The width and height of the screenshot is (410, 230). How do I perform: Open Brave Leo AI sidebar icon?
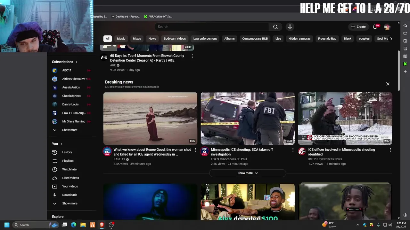[405, 26]
